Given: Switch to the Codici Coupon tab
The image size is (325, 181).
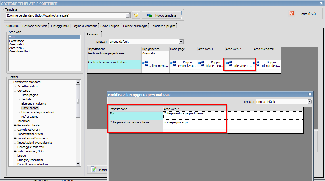Looking at the screenshot, I should point(110,26).
